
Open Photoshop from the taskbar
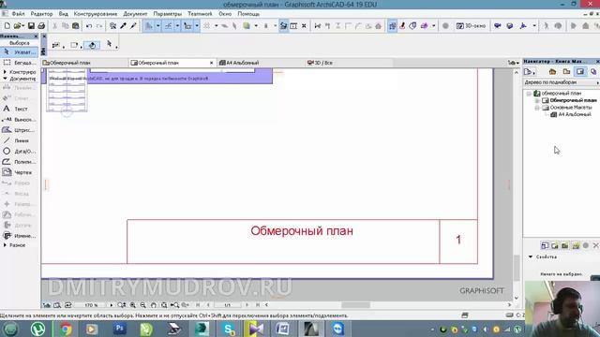pyautogui.click(x=120, y=329)
